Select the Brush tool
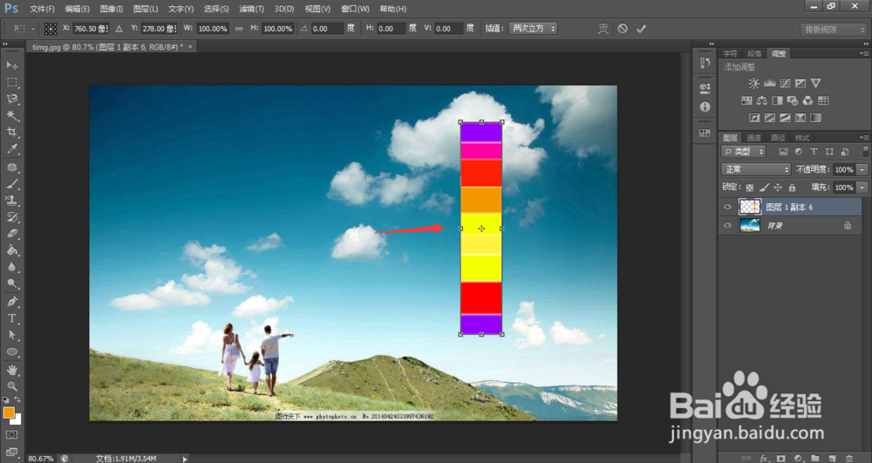The width and height of the screenshot is (872, 463). click(x=11, y=184)
